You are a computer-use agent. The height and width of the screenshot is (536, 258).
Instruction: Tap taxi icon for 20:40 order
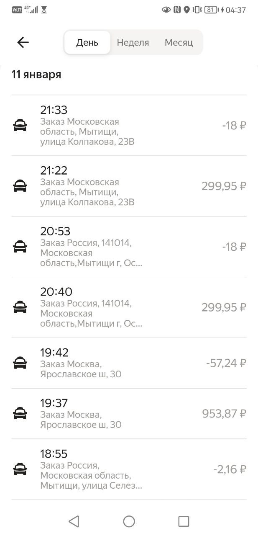[x=20, y=307]
